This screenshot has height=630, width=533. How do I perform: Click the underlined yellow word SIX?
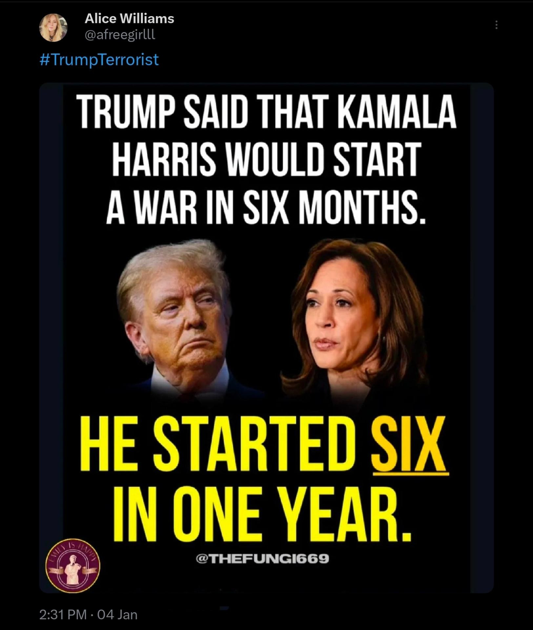click(409, 445)
